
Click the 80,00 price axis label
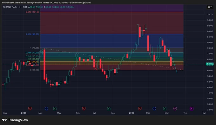[210, 42]
